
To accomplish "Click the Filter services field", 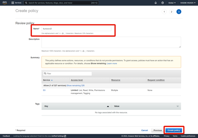I will tap(67, 73).
